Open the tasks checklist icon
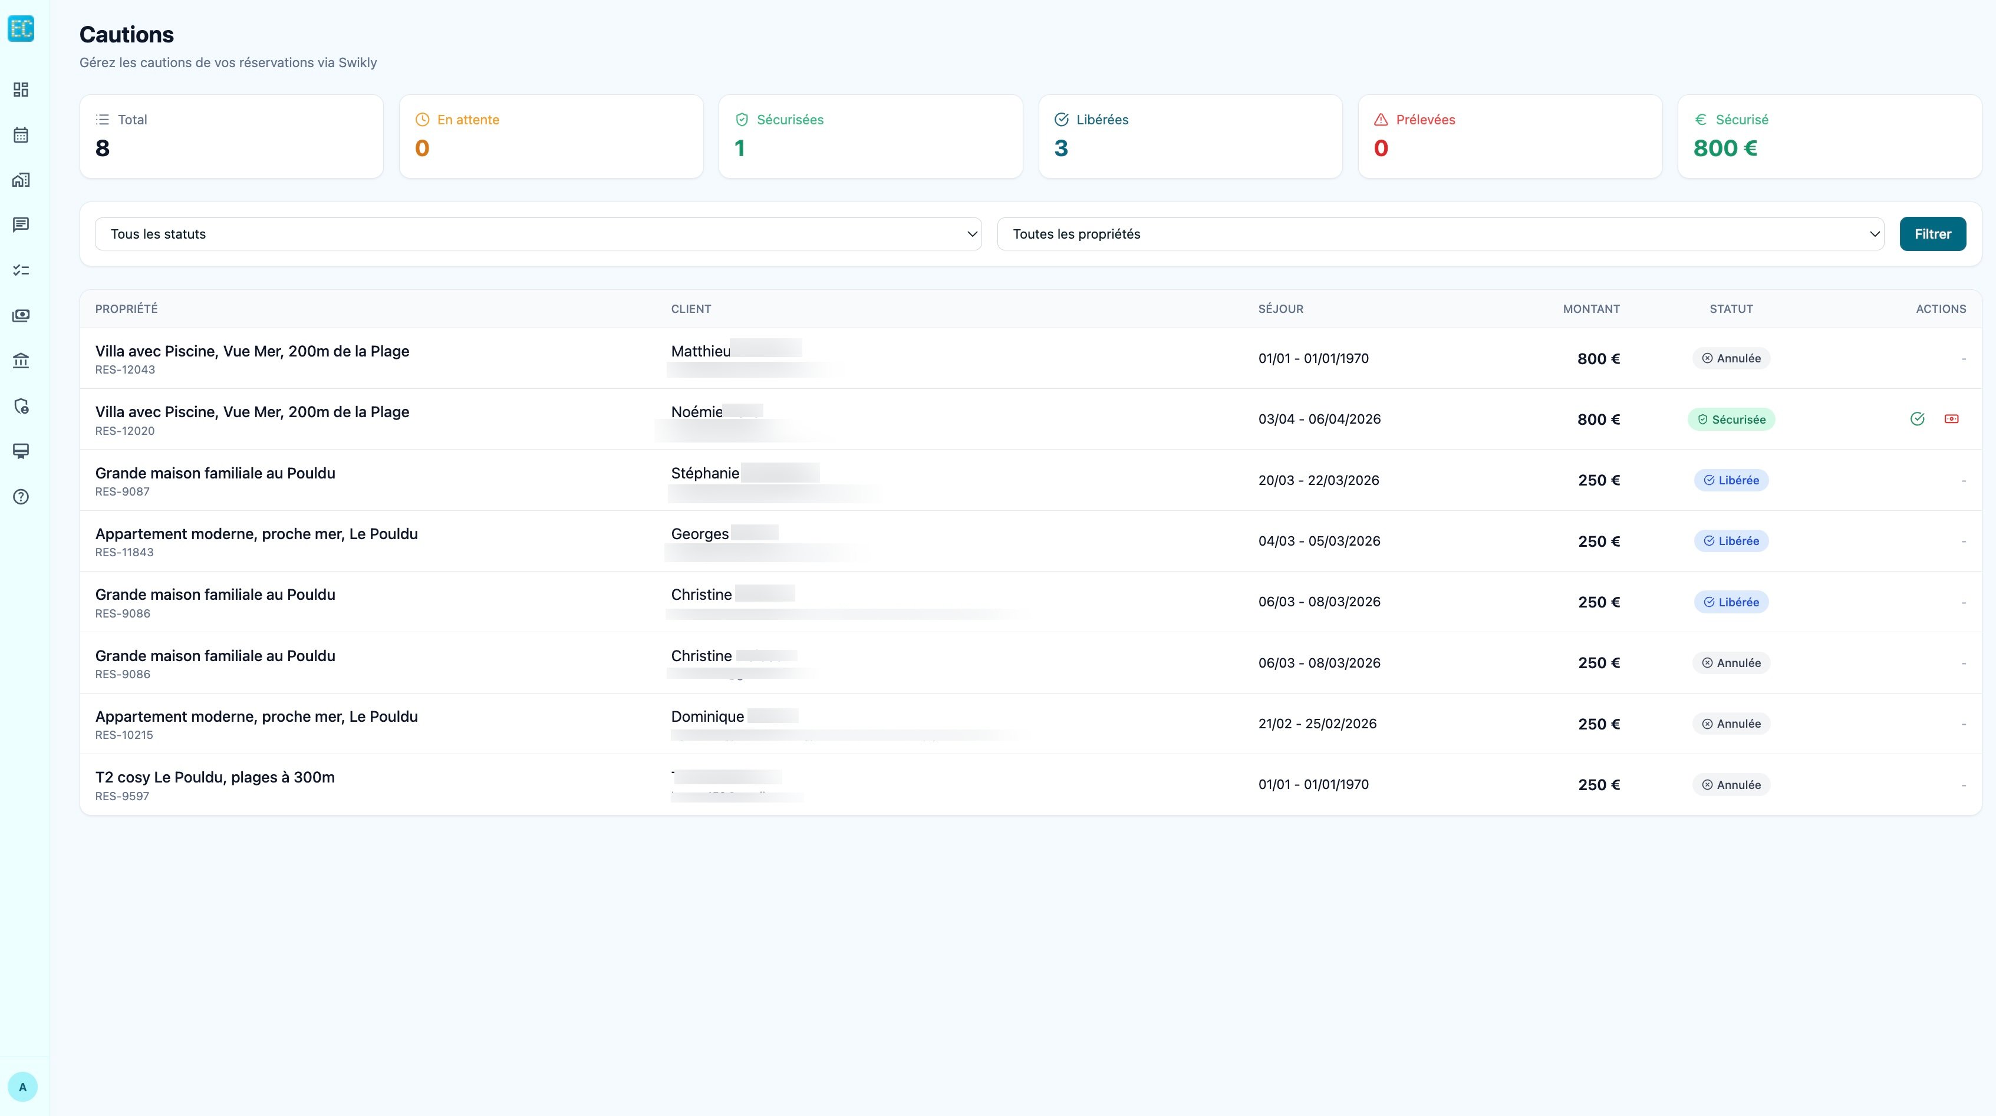Screen dimensions: 1996x1116 [21, 269]
